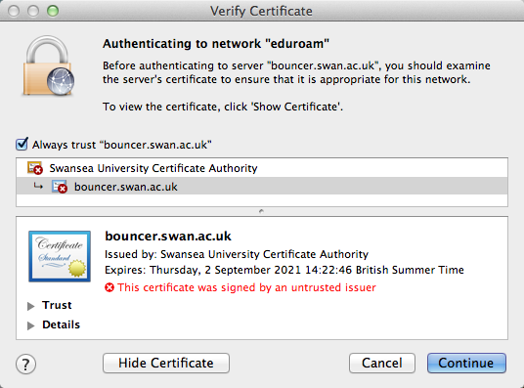Click the red untrusted issuer warning text

click(x=246, y=287)
